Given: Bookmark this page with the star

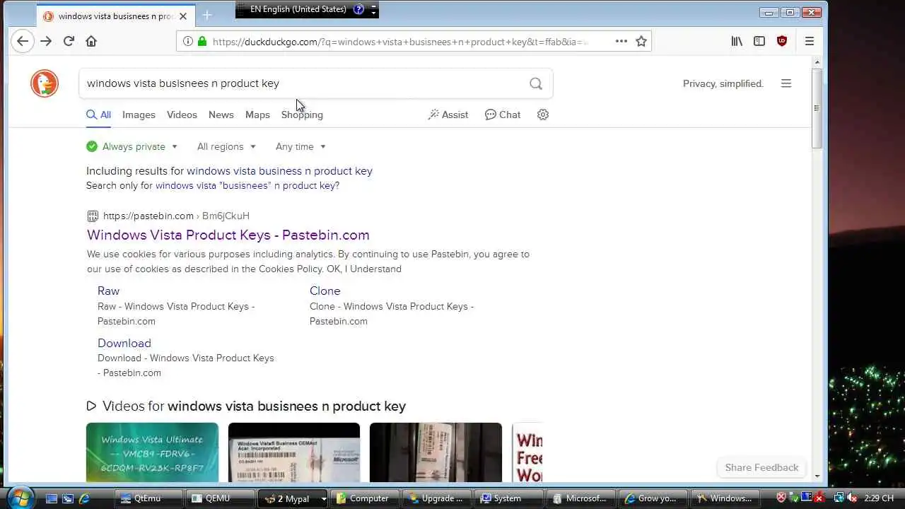Looking at the screenshot, I should (x=641, y=41).
